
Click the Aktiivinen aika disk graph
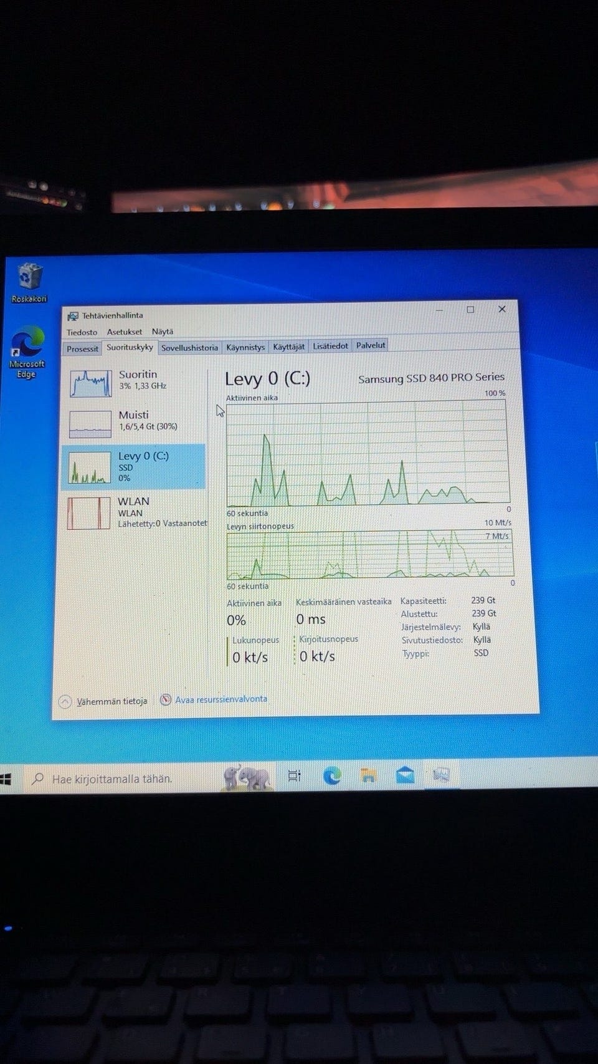[368, 453]
